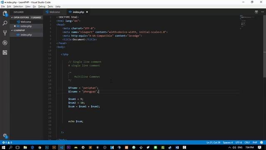Open Task View from the taskbar
Viewport: 266px width, 150px height.
pyautogui.click(x=17, y=147)
